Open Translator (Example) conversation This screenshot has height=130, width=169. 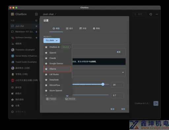24,50
